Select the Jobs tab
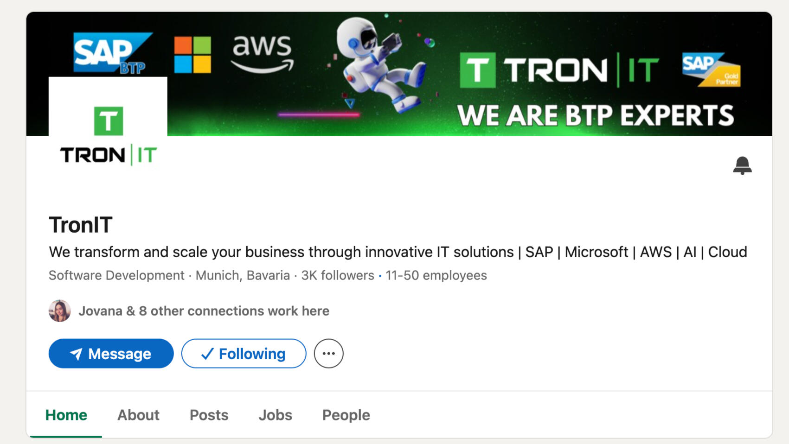789x444 pixels. 275,415
